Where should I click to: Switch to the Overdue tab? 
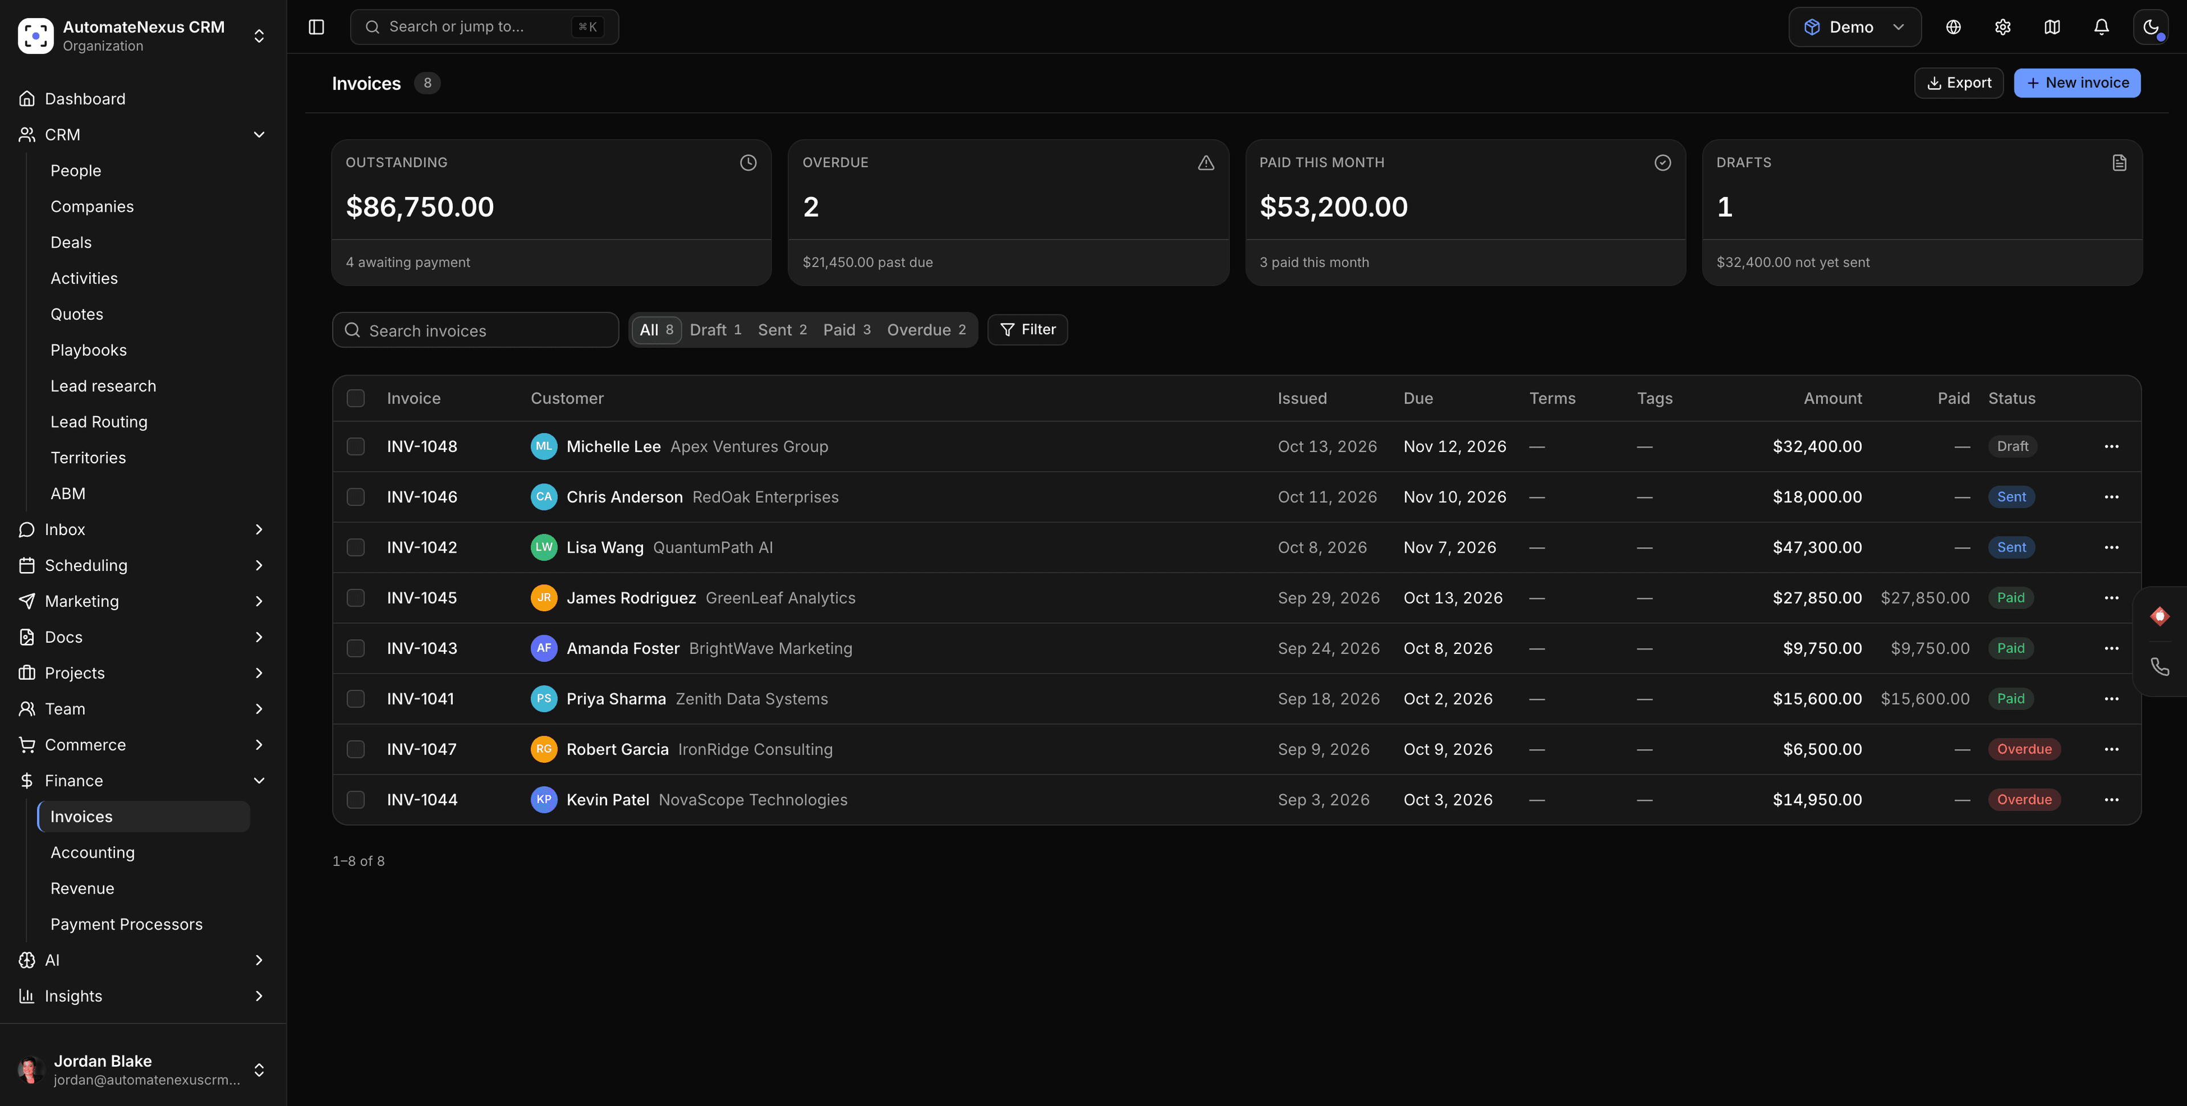[x=926, y=330]
